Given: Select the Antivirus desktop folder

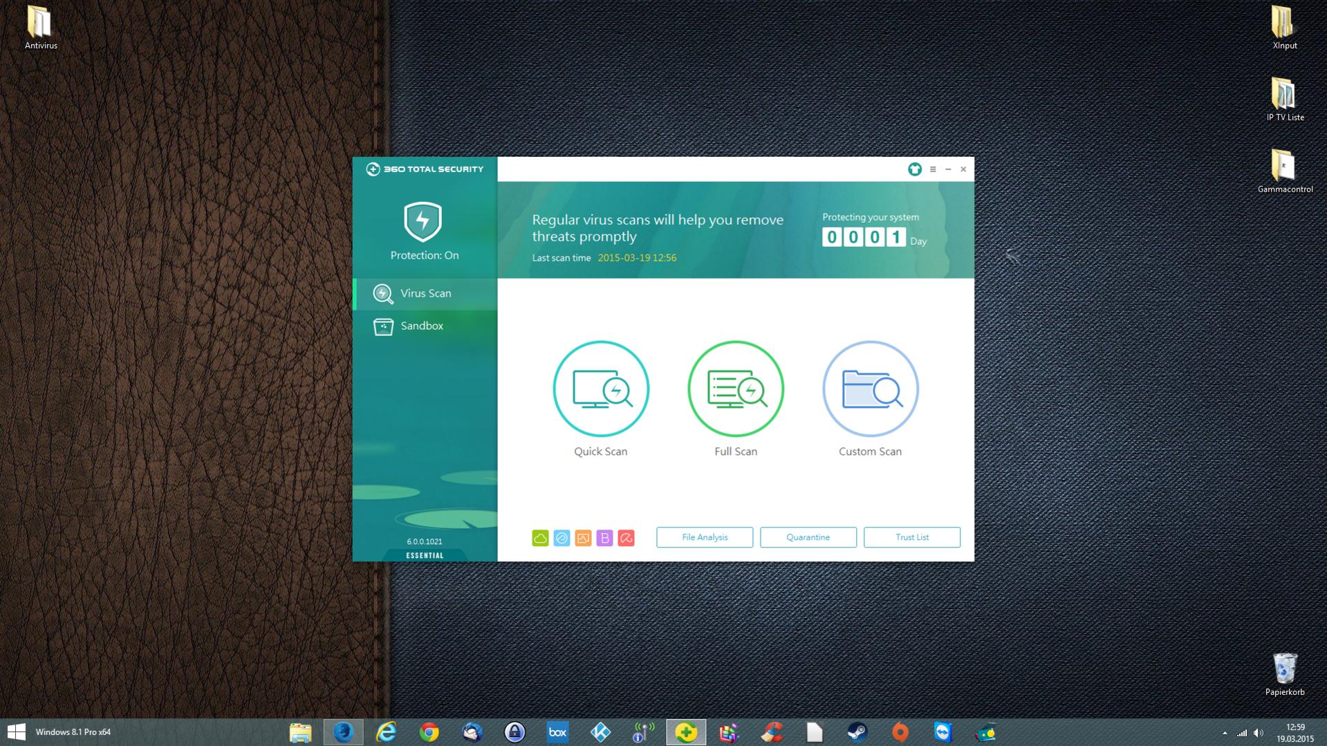Looking at the screenshot, I should point(41,28).
